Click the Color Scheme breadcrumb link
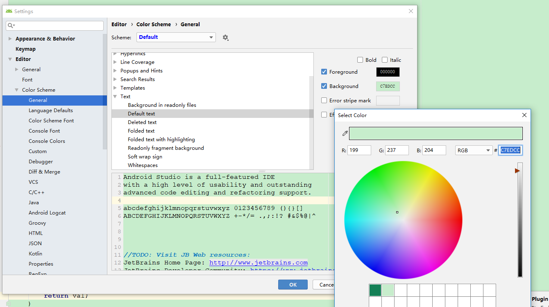Screen dimensions: 549x307 point(154,24)
